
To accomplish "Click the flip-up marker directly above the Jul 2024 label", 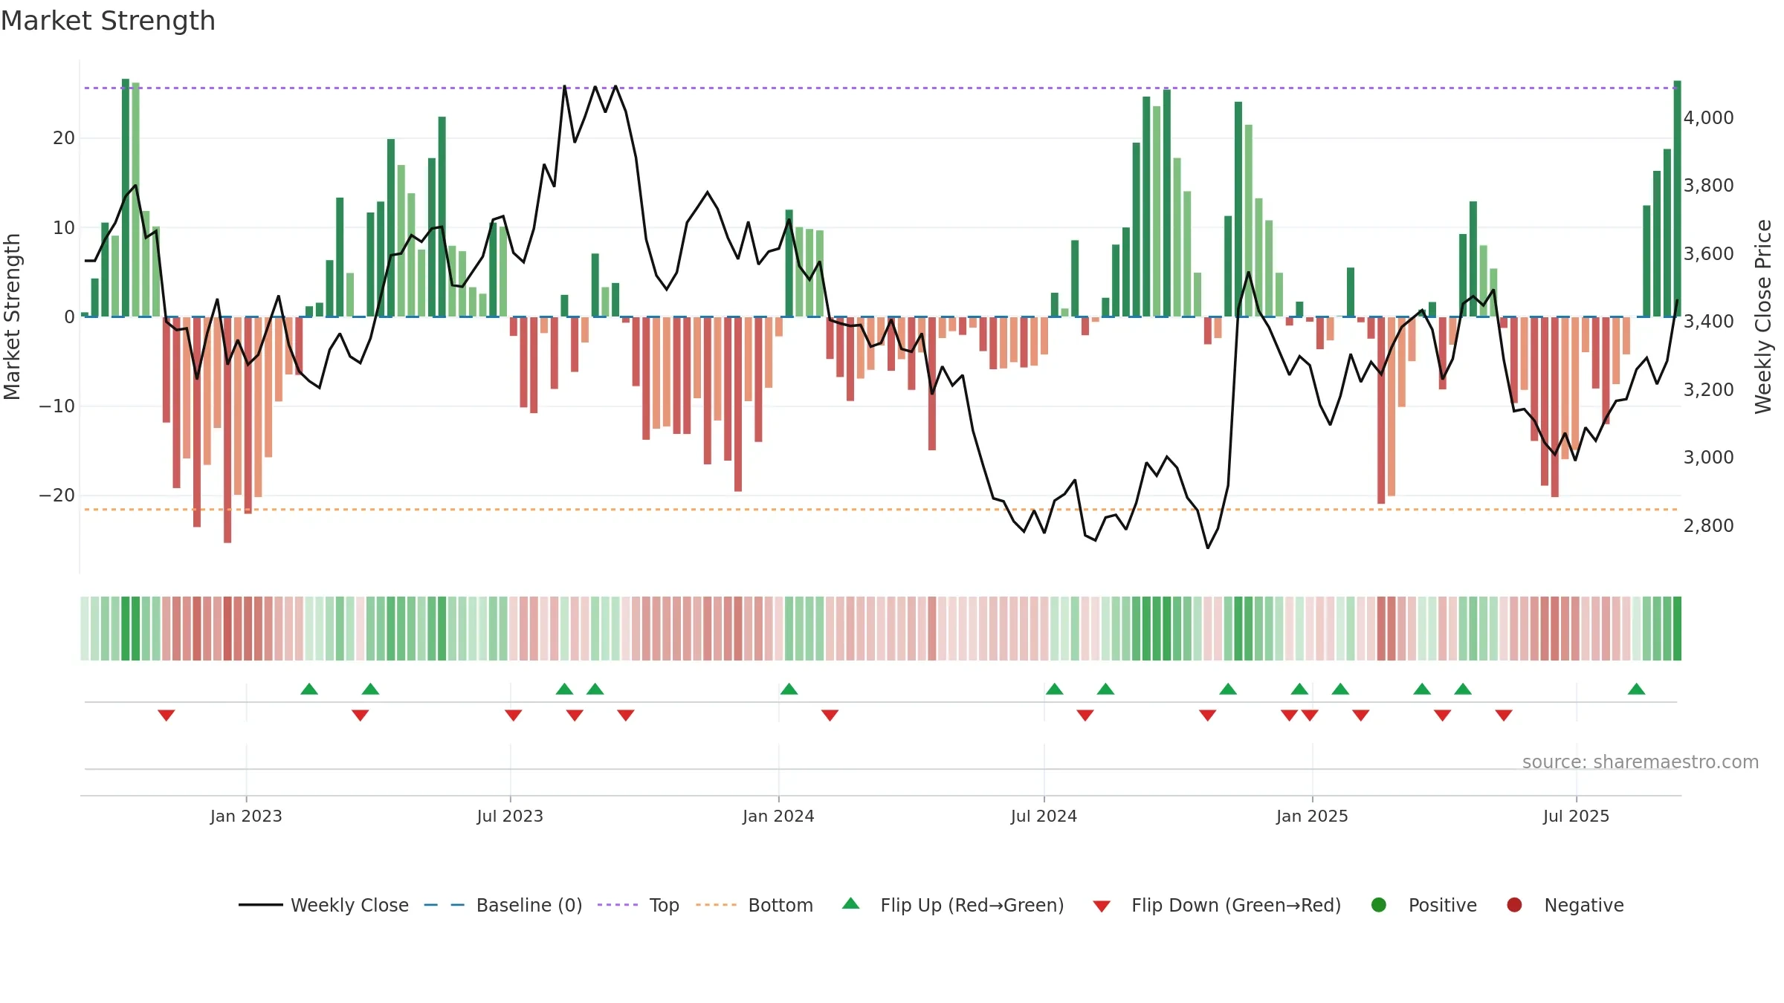I will coord(1054,689).
